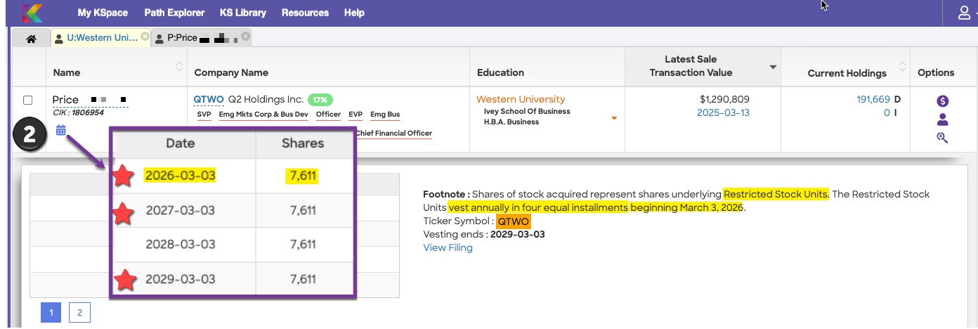Switch to the P:Price tab
Image resolution: width=978 pixels, height=329 pixels.
(197, 39)
